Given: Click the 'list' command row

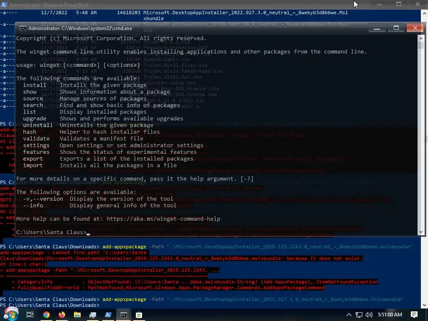Looking at the screenshot, I should point(85,112).
